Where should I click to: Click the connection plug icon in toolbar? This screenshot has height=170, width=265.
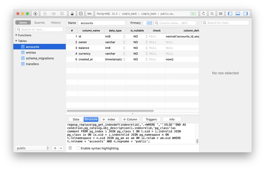click(x=35, y=14)
